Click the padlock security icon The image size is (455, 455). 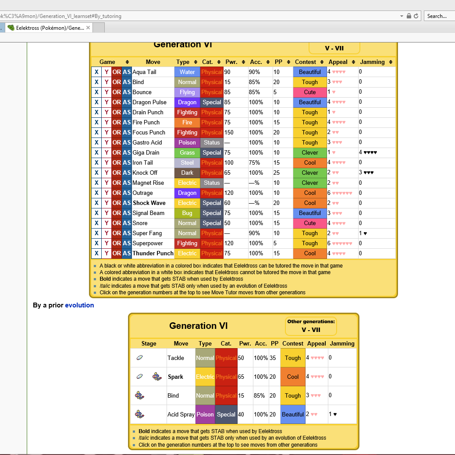(x=409, y=16)
